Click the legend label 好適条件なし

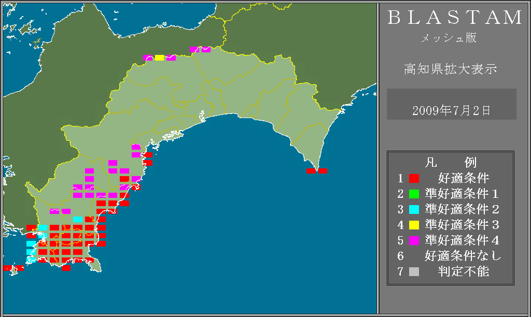tap(463, 256)
